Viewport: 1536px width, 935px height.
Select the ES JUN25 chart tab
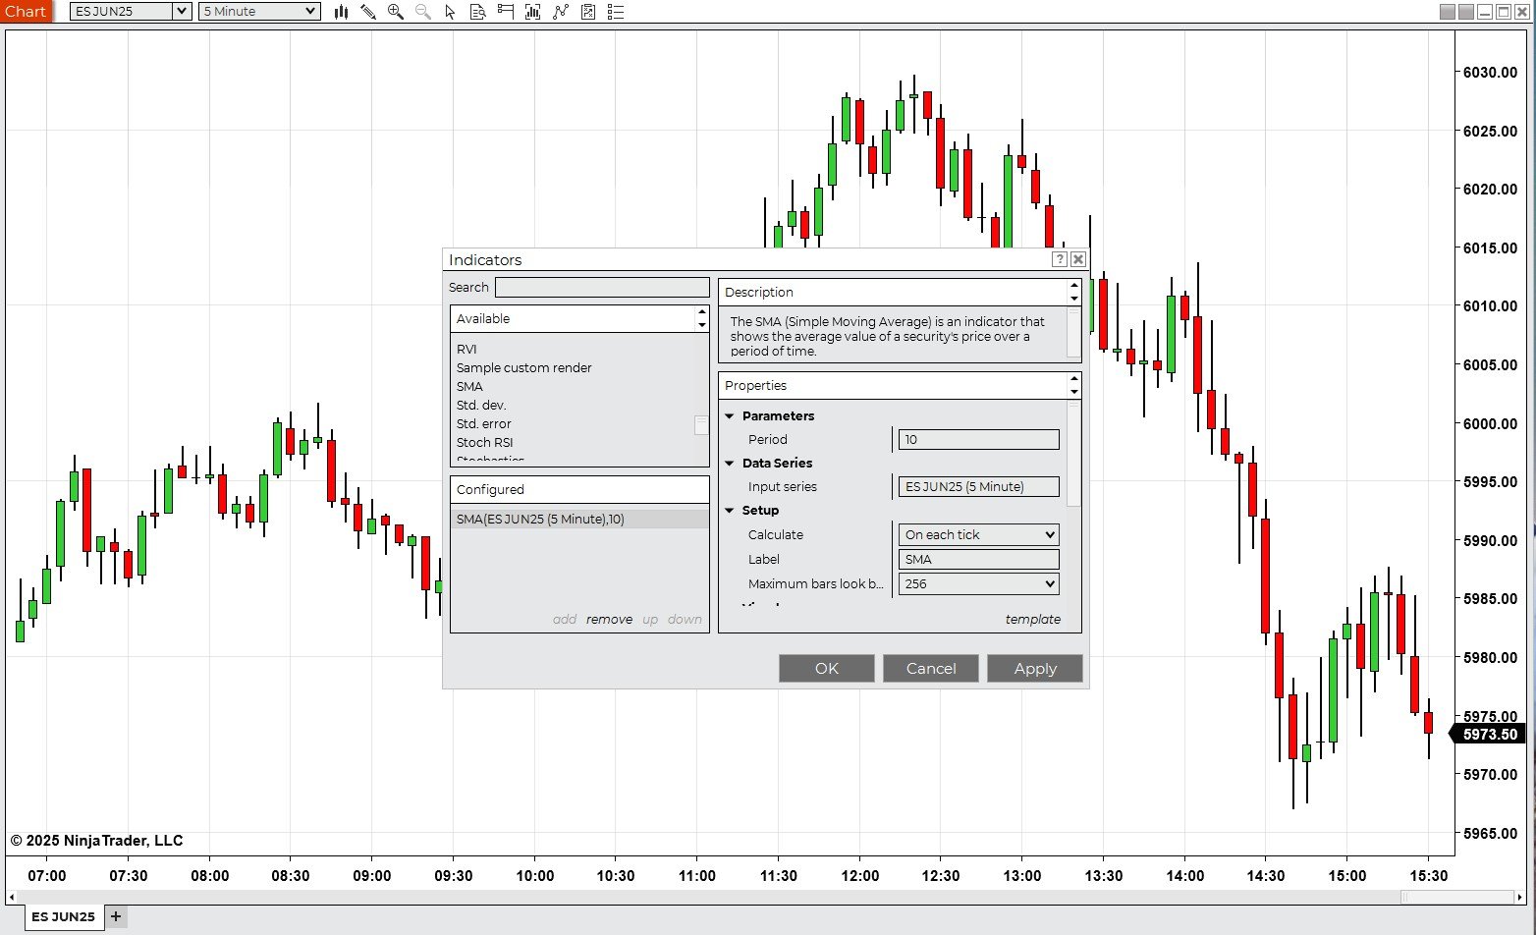63,916
